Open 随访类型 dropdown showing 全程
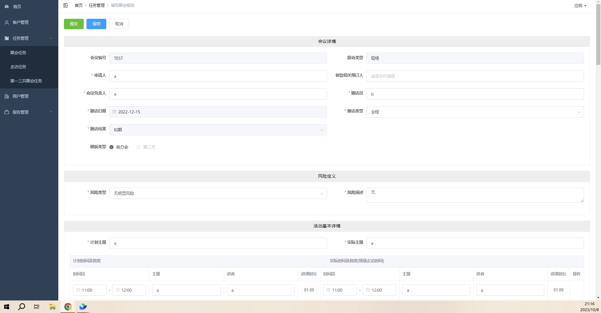 point(475,112)
